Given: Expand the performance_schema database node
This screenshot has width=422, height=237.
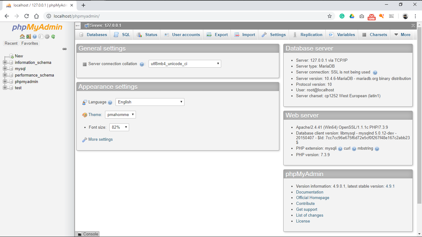Looking at the screenshot, I should pyautogui.click(x=5, y=75).
